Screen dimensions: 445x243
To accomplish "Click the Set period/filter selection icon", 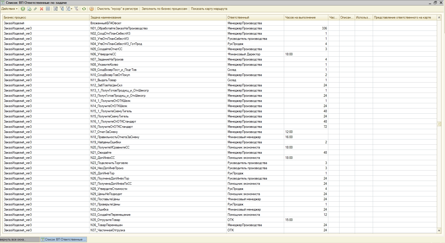I will [56, 9].
